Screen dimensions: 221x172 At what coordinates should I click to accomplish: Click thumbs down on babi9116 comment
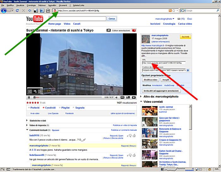coord(130,136)
